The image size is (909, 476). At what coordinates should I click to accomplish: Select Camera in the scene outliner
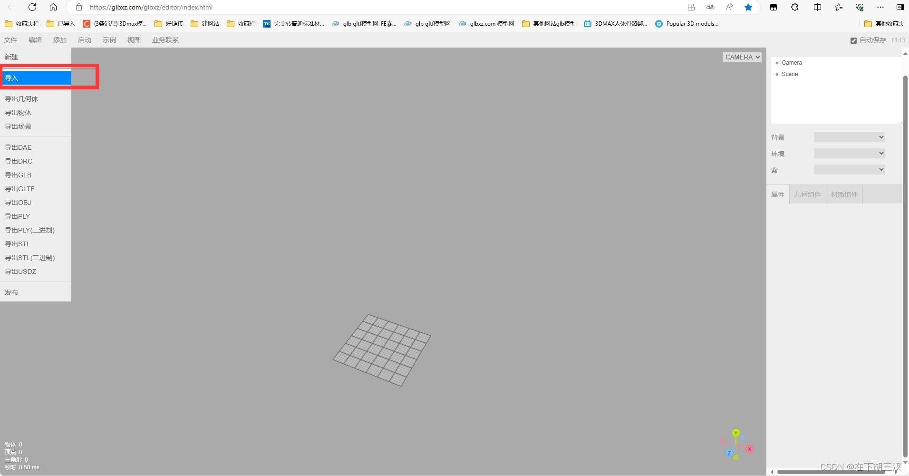[x=836, y=63]
